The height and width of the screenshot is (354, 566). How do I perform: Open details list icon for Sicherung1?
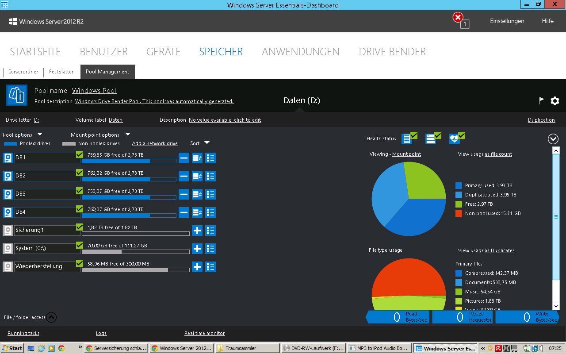210,231
